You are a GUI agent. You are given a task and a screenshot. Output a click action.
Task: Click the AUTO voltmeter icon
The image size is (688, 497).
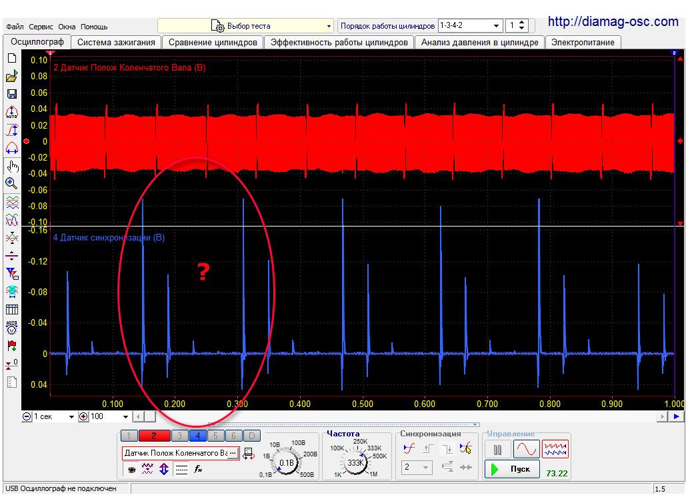[12, 327]
